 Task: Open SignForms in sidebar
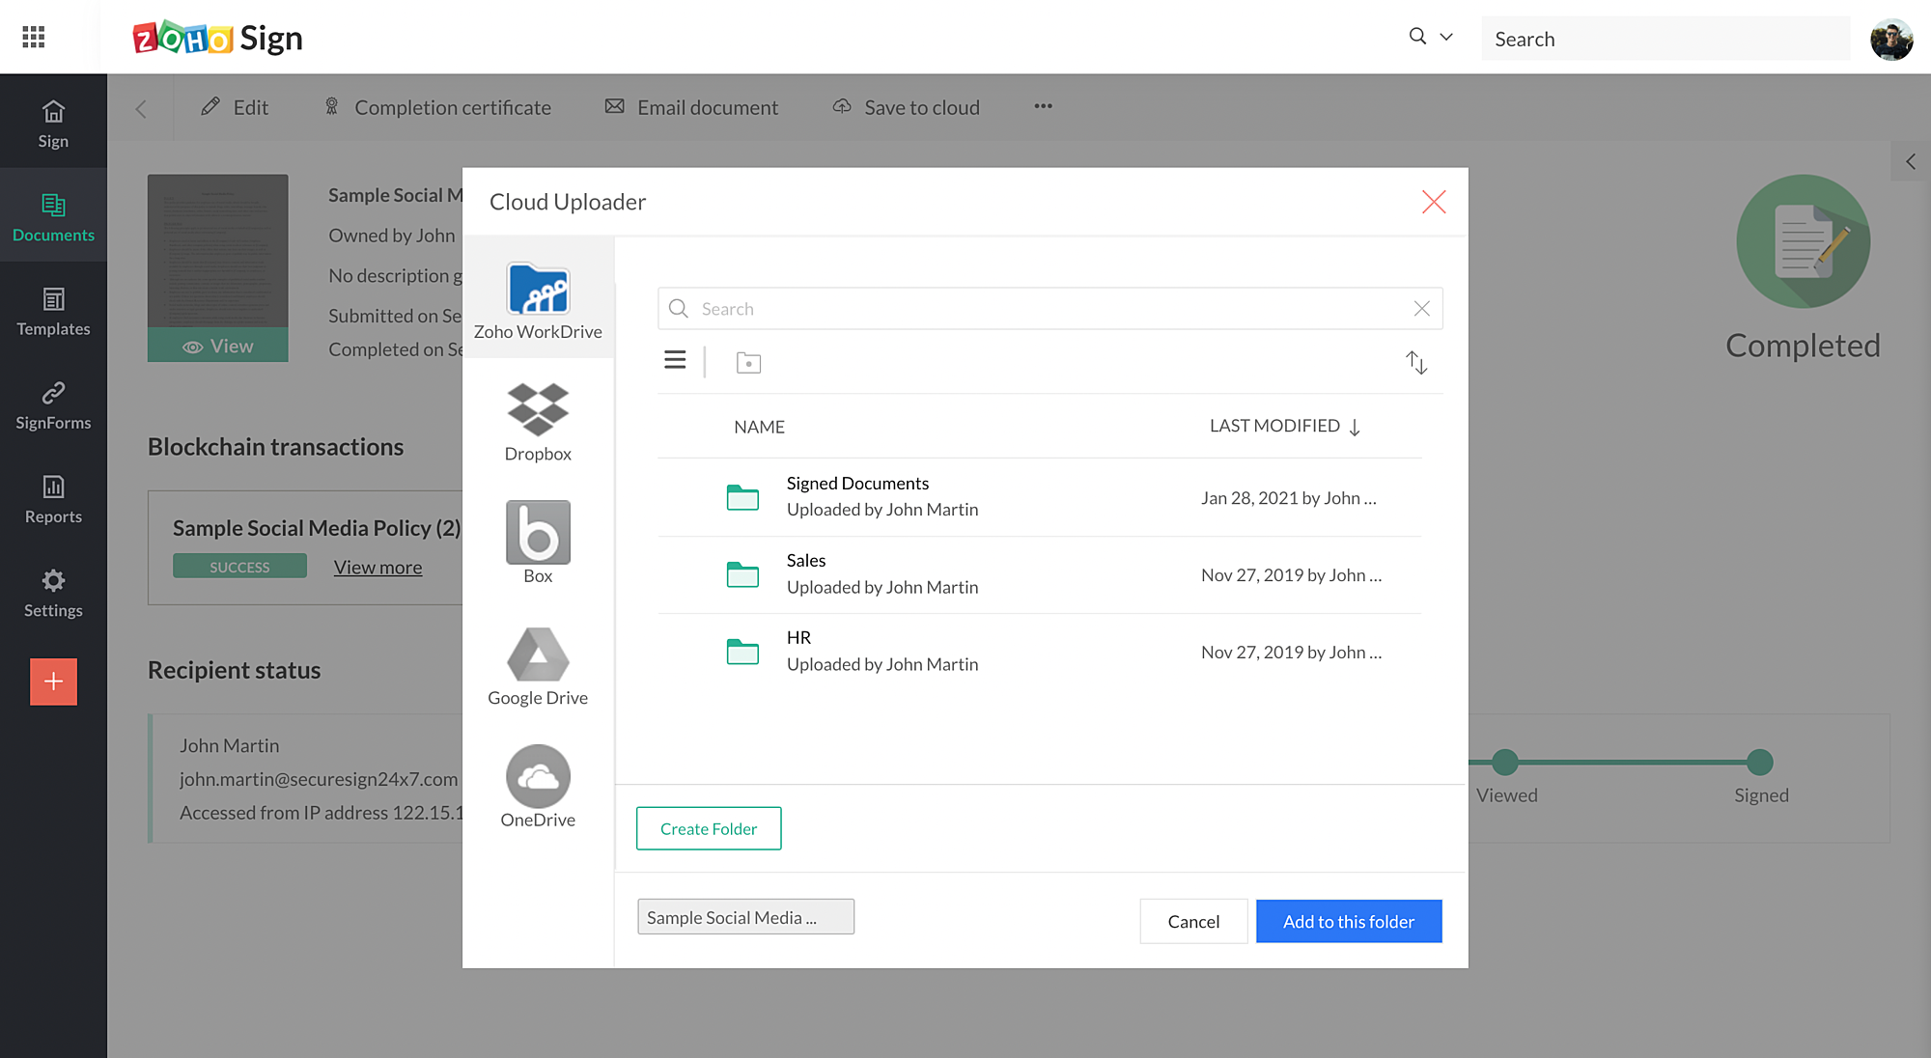[53, 405]
